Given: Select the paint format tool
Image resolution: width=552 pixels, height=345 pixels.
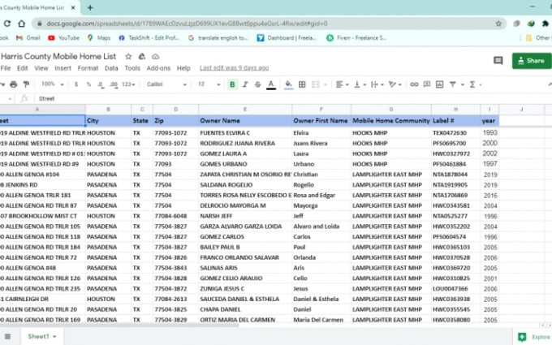Looking at the screenshot, I should (26, 84).
